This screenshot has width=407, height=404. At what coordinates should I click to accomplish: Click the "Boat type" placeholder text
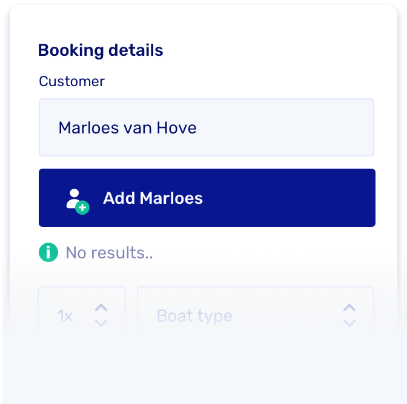(x=194, y=316)
